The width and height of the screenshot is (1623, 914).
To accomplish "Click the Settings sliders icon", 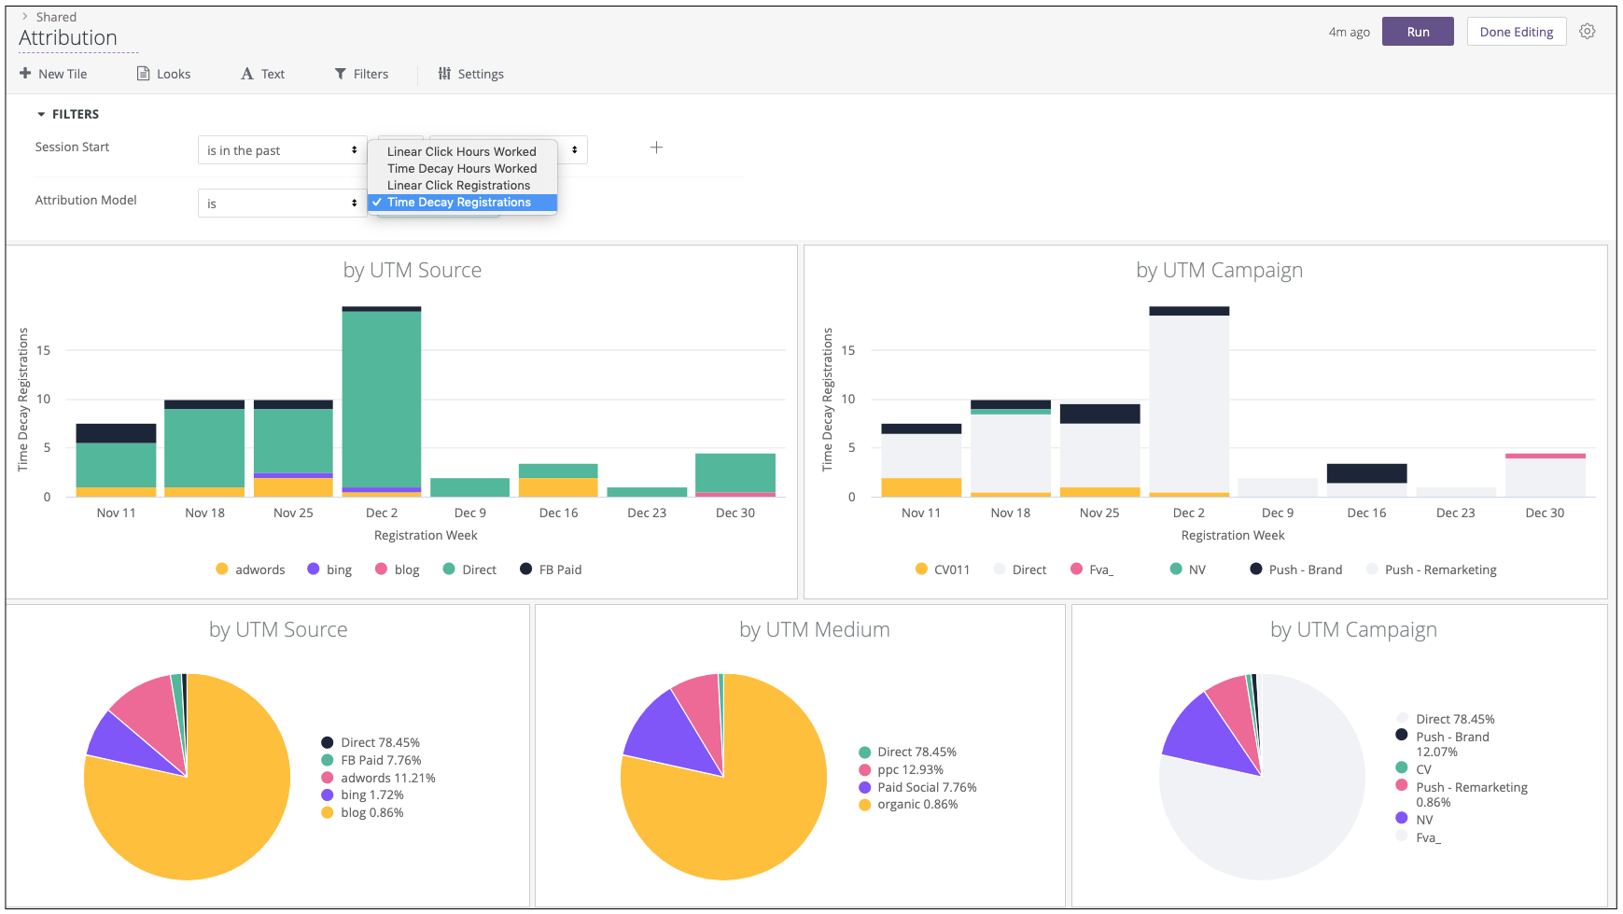I will [444, 74].
